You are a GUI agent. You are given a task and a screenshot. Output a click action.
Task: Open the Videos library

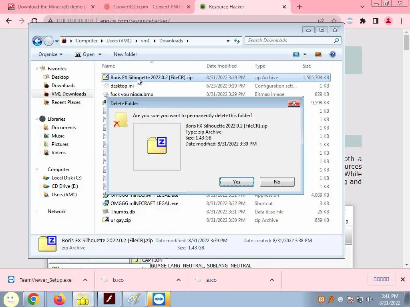(x=58, y=152)
